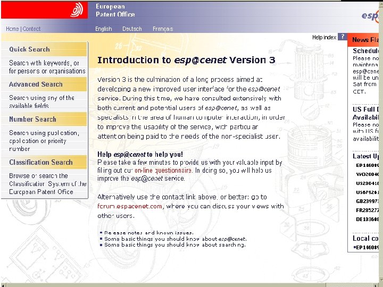
Task: Click the Help index text link
Action: (x=324, y=37)
